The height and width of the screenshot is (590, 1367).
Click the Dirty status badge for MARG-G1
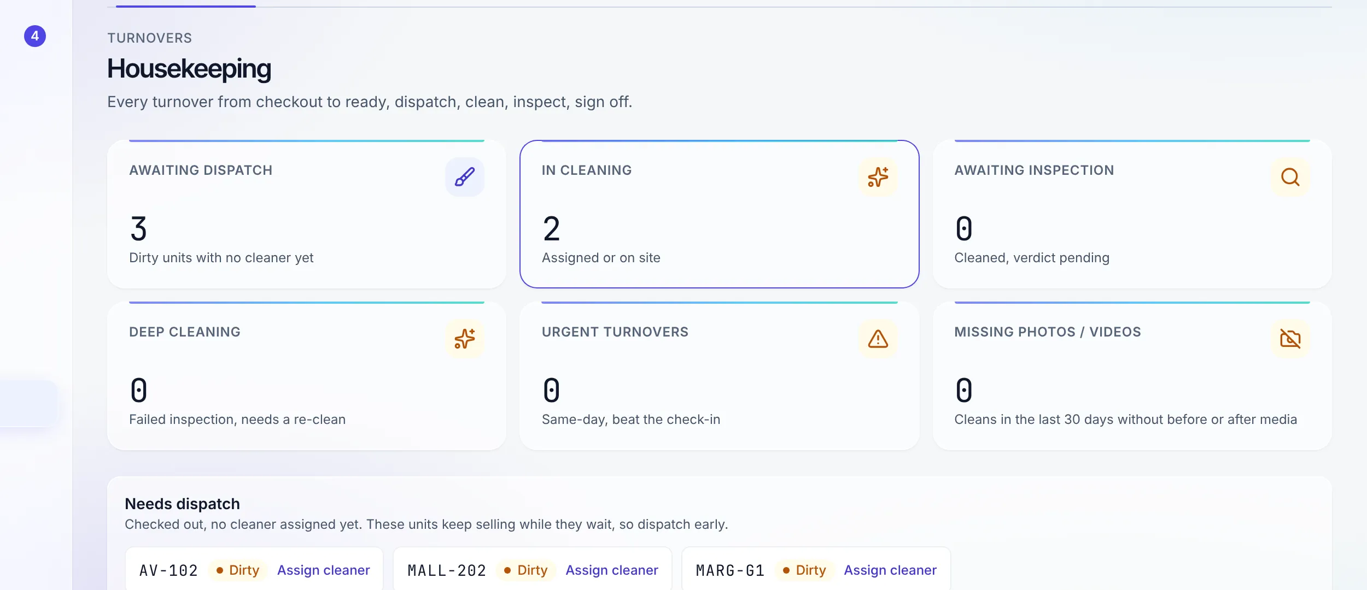coord(804,570)
